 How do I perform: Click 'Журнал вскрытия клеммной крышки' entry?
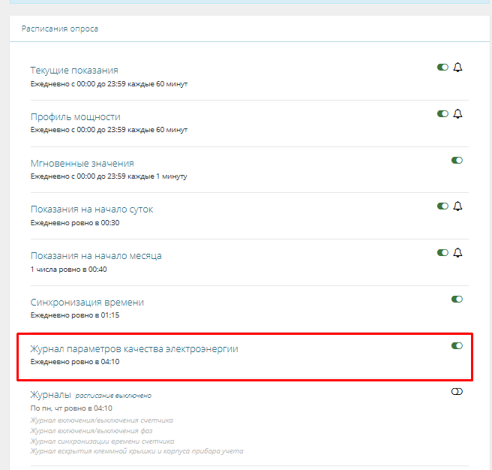point(136,451)
